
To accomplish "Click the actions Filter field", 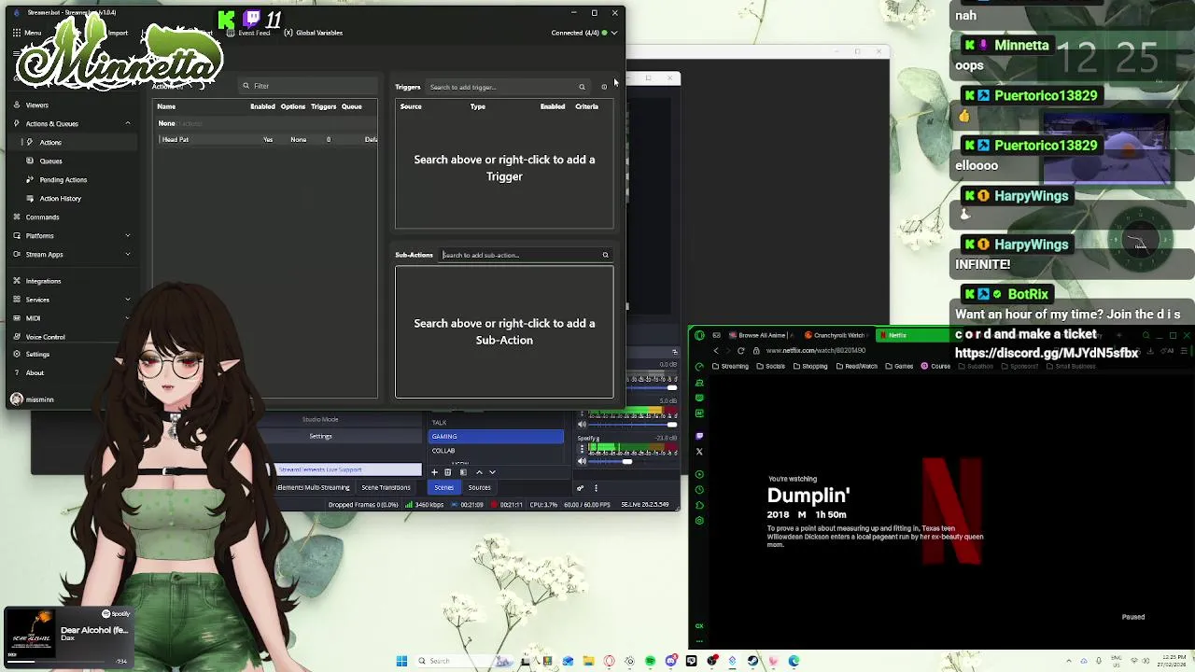I will click(308, 86).
